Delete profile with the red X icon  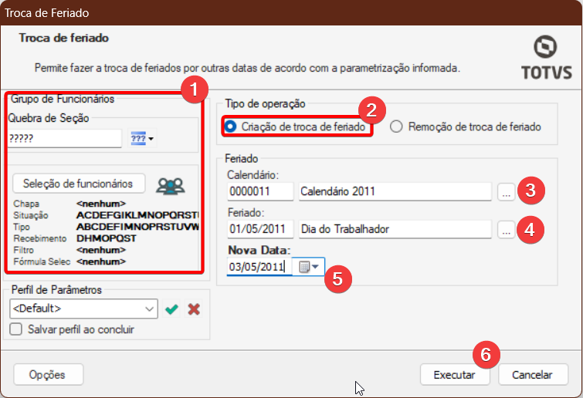click(194, 309)
